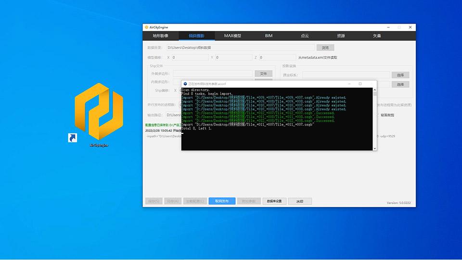Click the 'Version: 5.0.0222' text
The height and width of the screenshot is (260, 462).
pos(398,203)
